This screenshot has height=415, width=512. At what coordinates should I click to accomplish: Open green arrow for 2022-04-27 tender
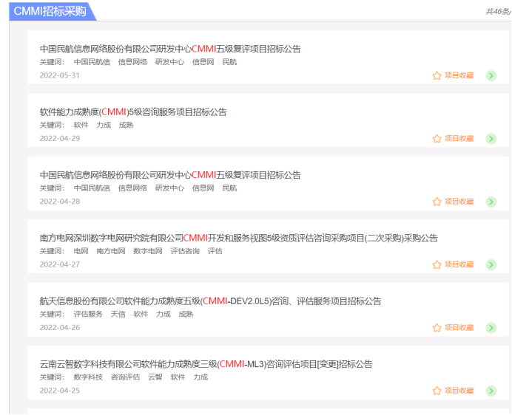tap(491, 264)
